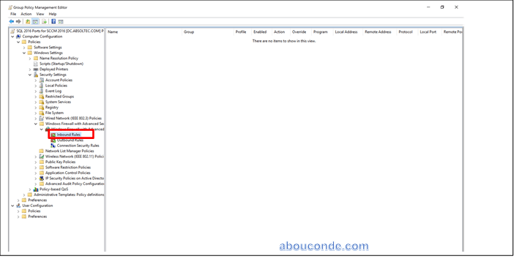The height and width of the screenshot is (267, 514).
Task: Select the Software Settings tree label
Action: [x=48, y=48]
